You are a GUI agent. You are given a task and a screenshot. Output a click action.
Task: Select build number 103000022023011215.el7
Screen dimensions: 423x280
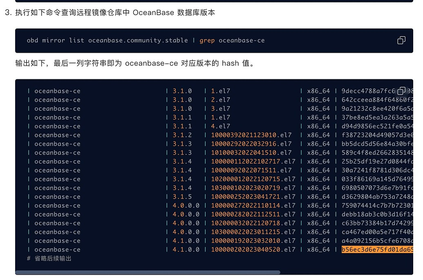pos(253,232)
